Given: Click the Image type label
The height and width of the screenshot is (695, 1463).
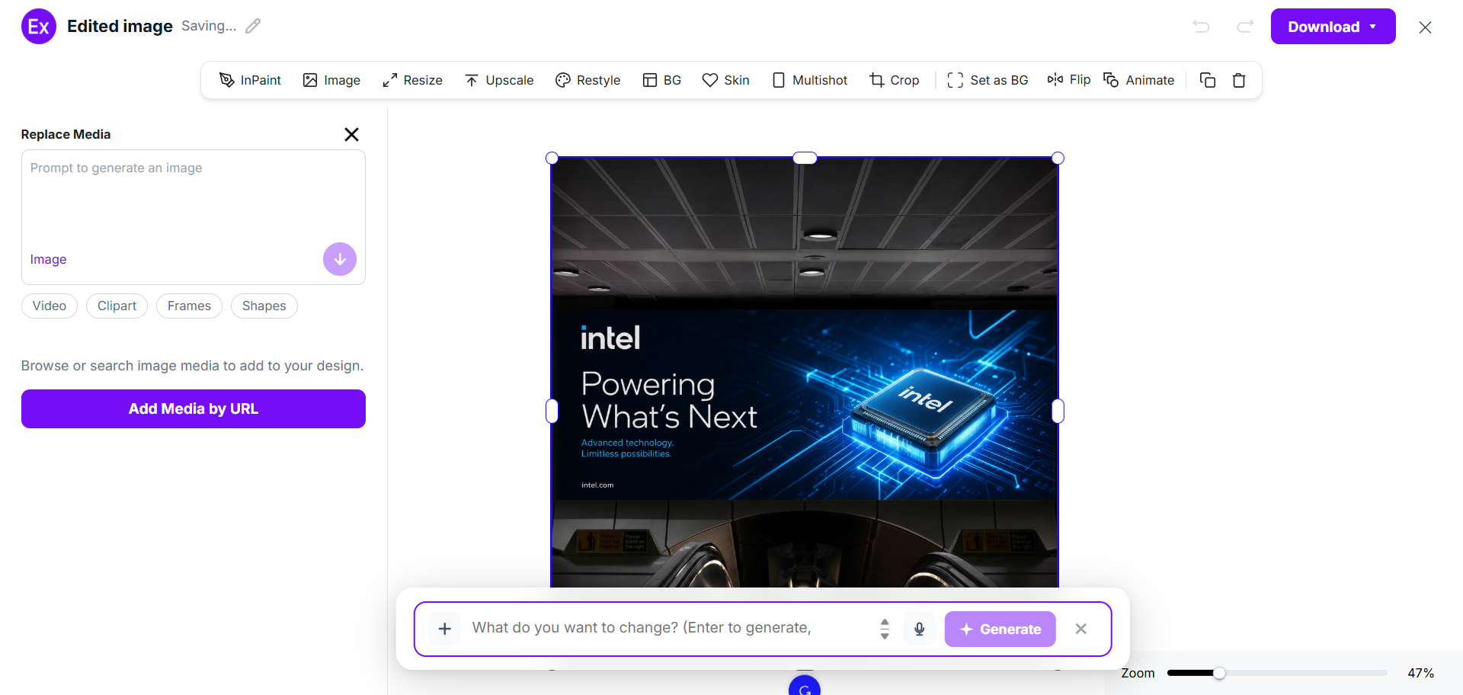Looking at the screenshot, I should [48, 259].
